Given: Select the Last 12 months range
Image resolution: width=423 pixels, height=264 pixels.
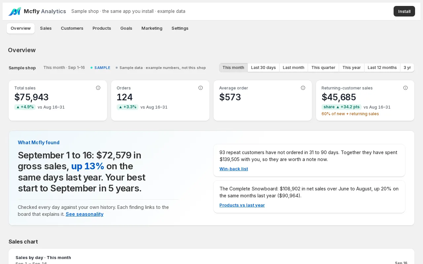Looking at the screenshot, I should pos(382,68).
